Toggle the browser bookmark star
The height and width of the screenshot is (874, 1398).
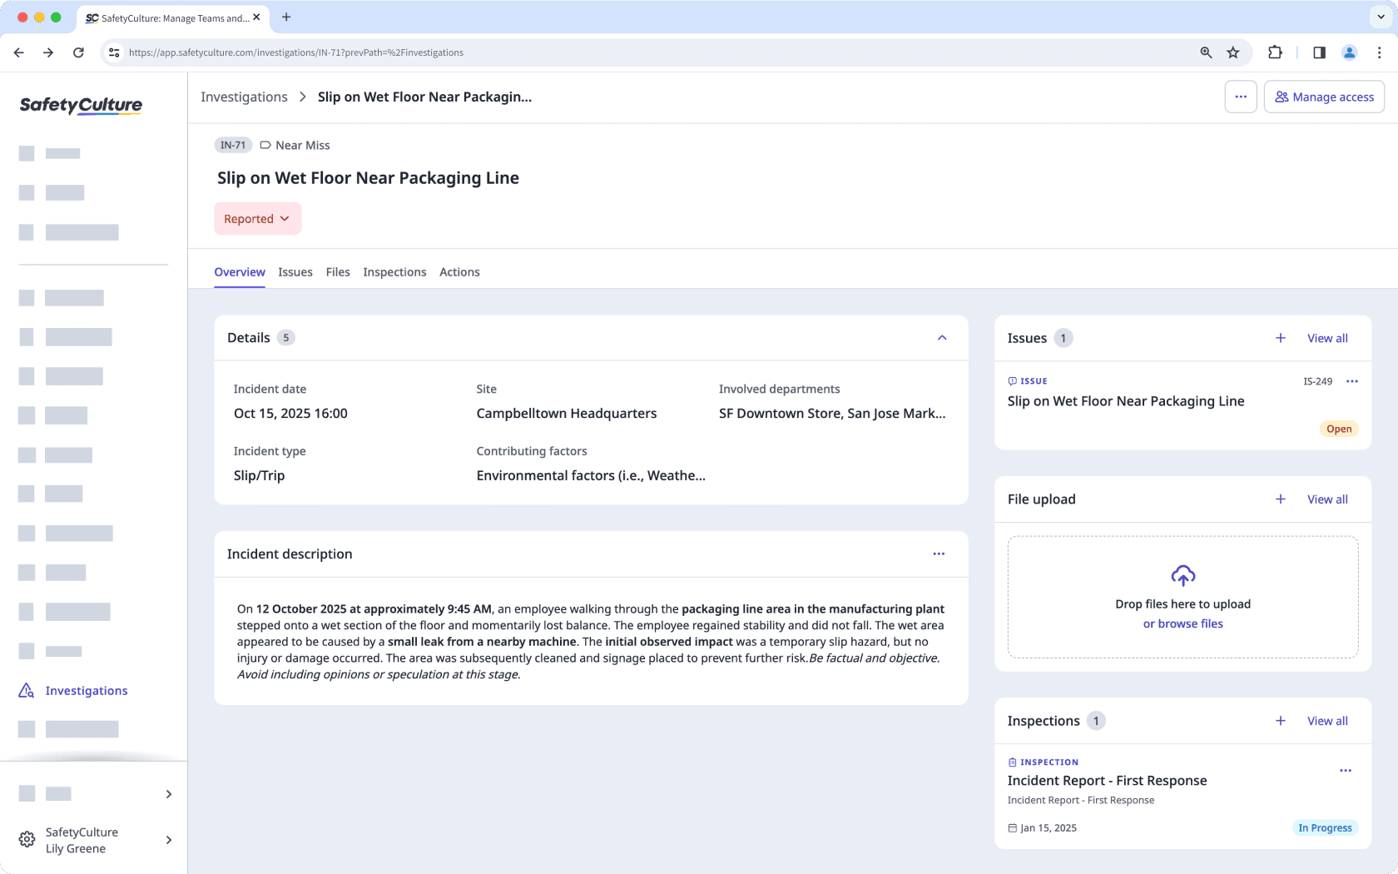(1233, 52)
